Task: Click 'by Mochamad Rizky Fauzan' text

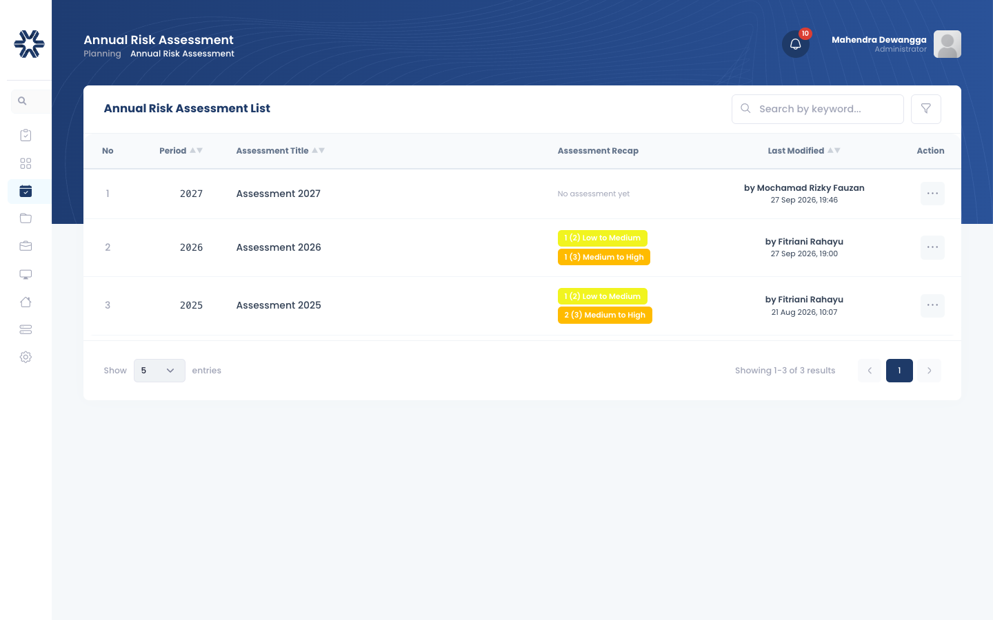Action: [804, 188]
